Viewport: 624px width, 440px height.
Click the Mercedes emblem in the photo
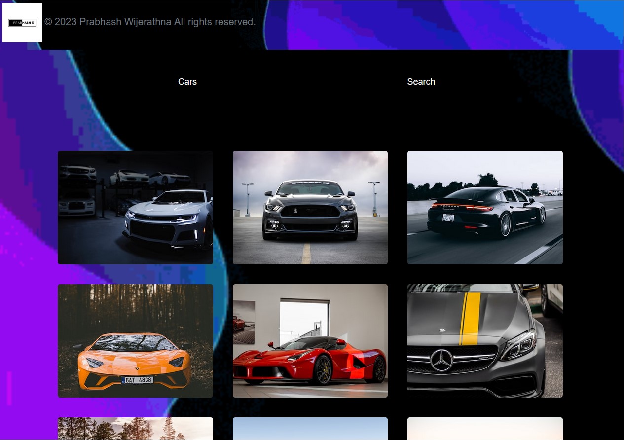click(x=442, y=359)
